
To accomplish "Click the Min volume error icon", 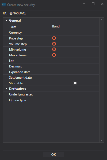I will (54, 50).
